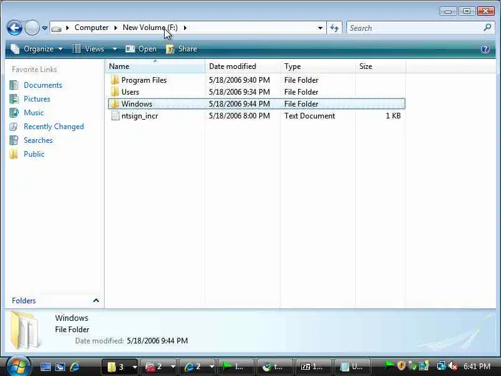
Task: Sort by the Type column
Action: click(x=318, y=66)
